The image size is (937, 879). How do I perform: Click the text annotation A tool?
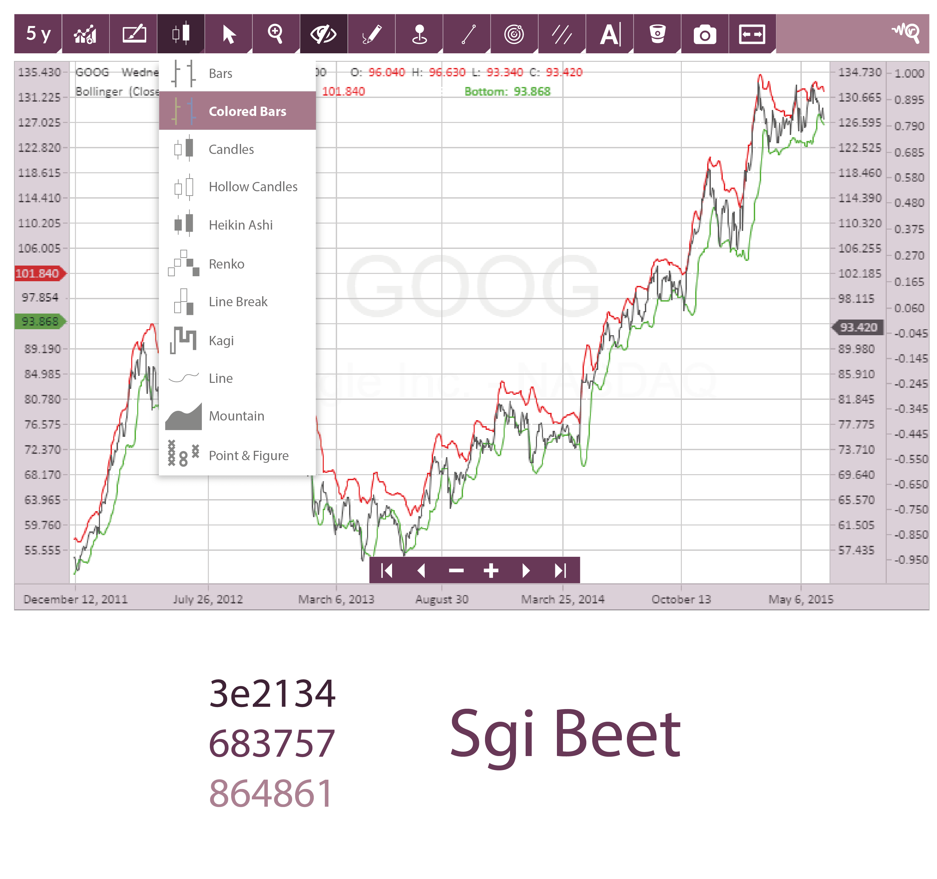pos(610,33)
